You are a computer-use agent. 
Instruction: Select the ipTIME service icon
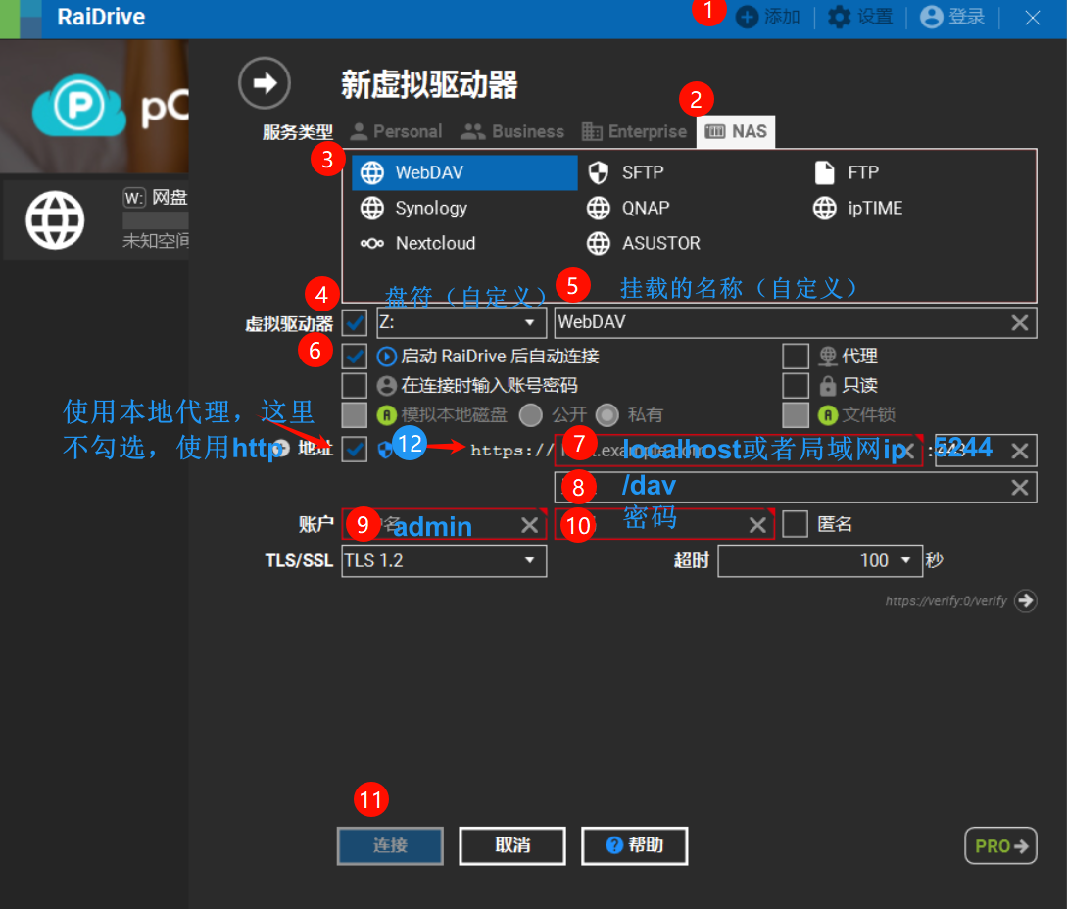coord(823,208)
